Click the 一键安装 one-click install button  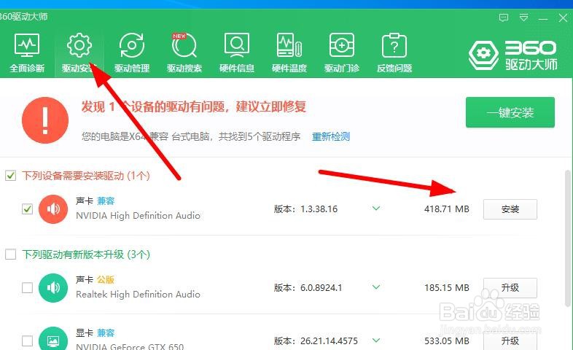[x=510, y=112]
